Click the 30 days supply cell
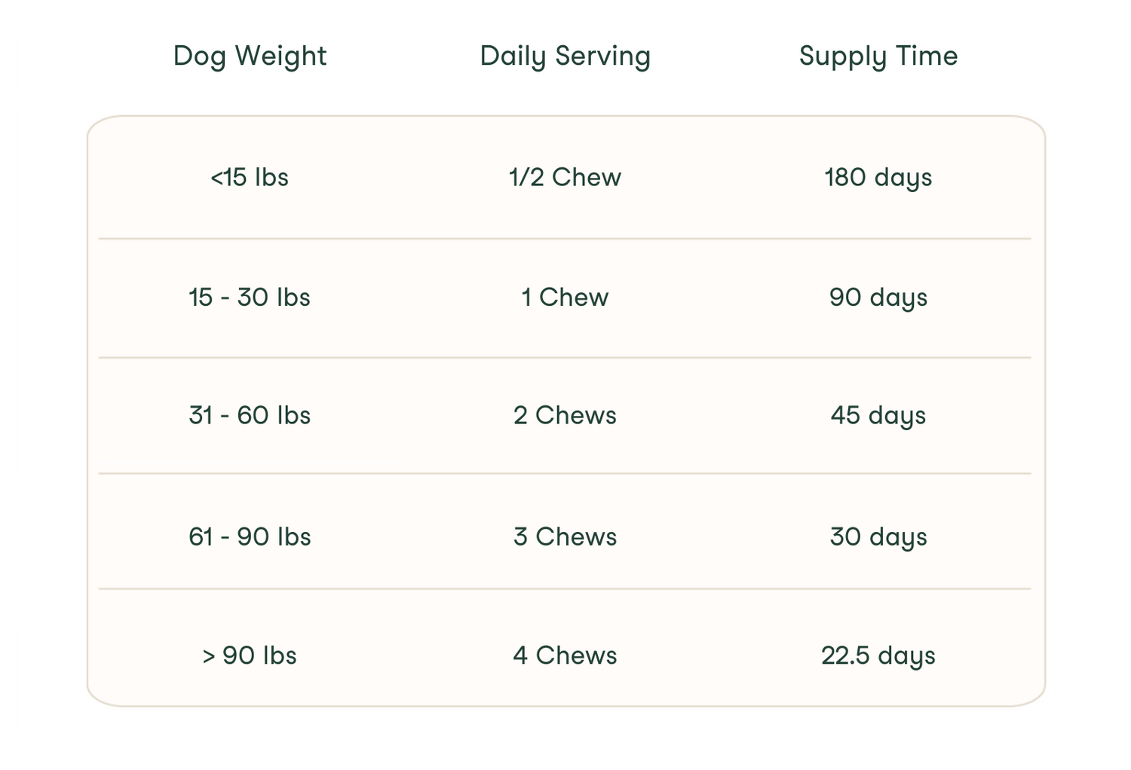Image resolution: width=1131 pixels, height=770 pixels. [x=878, y=537]
